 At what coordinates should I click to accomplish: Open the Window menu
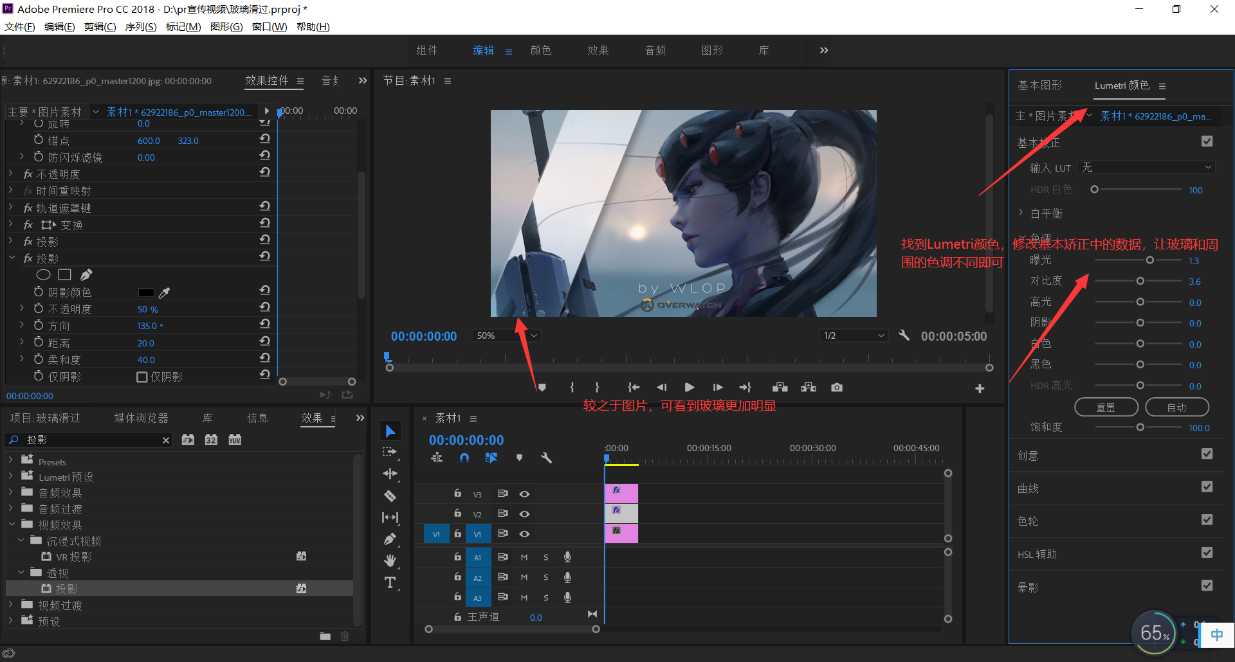pyautogui.click(x=270, y=26)
